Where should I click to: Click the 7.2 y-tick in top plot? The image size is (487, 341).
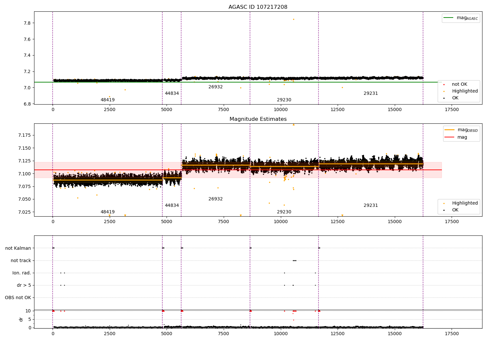click(x=27, y=72)
